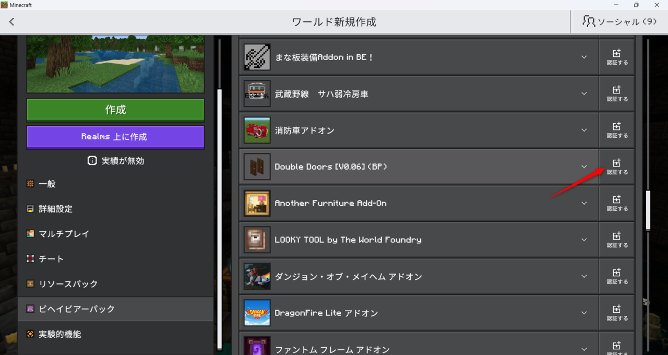Select the ビヘイビアーパック section
This screenshot has height=355, width=668.
[115, 309]
